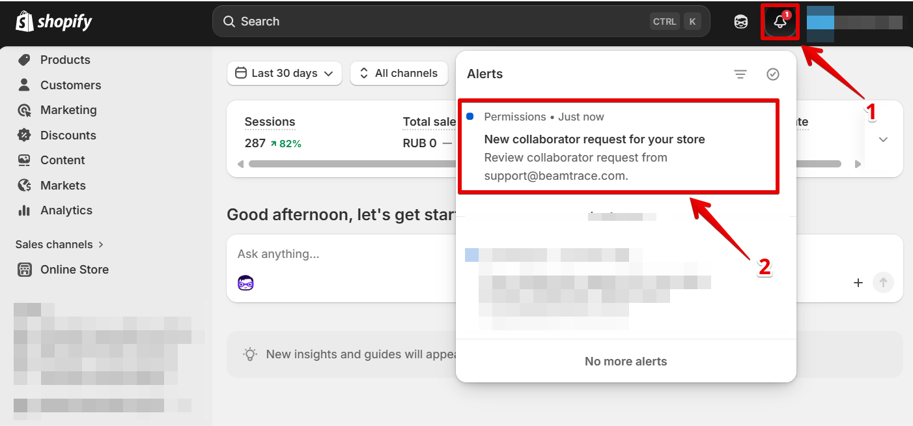Screen dimensions: 913x426
Task: Click the CTRL K shortcut hint
Action: point(675,21)
